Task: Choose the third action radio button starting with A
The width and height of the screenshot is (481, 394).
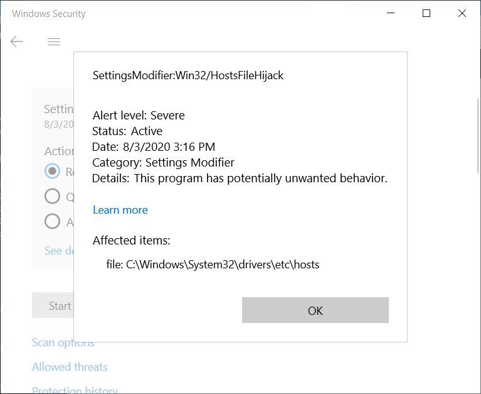Action: pos(52,221)
